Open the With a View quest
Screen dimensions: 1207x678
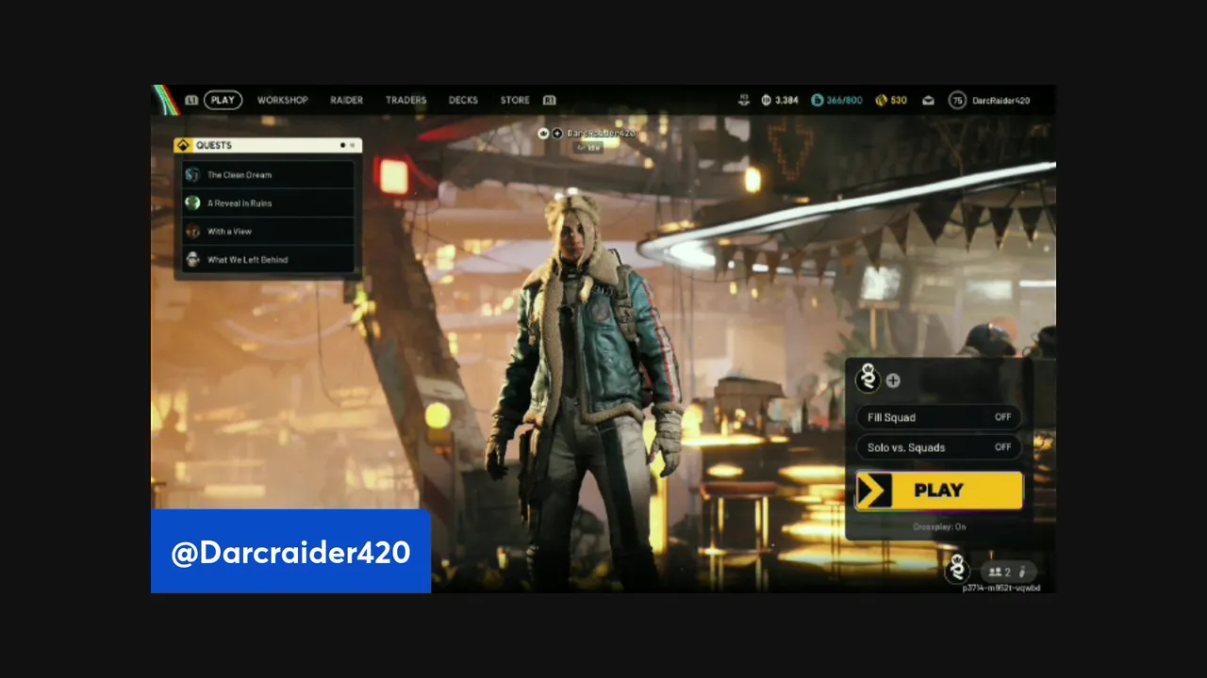[269, 232]
